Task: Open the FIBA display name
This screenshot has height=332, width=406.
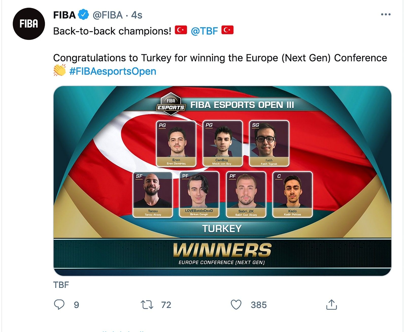Action: click(x=64, y=15)
